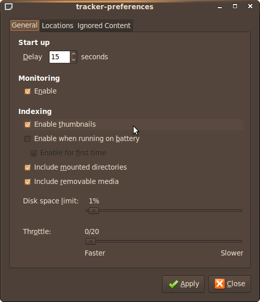Click the Disk space limit slider handle
This screenshot has height=302, width=260.
tap(94, 211)
